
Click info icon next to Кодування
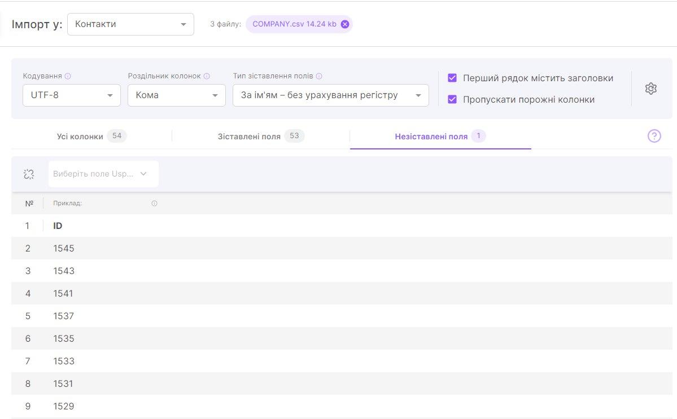pyautogui.click(x=68, y=76)
